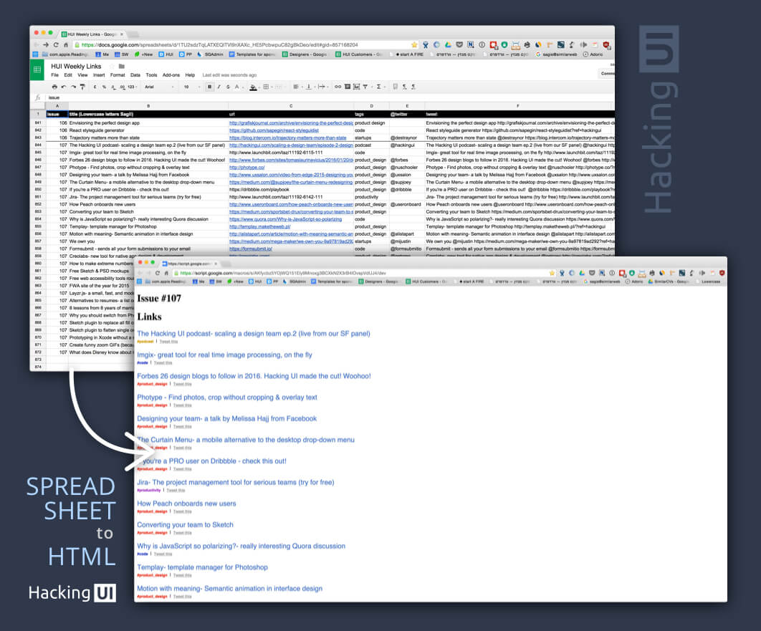Star the HUI Weekly Links document
The width and height of the screenshot is (761, 631).
[x=112, y=66]
